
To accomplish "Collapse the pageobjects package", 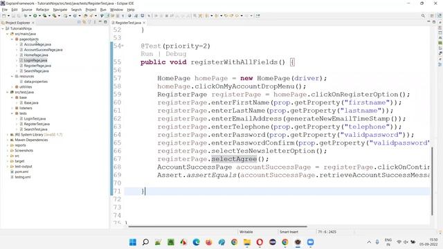I will click(12, 39).
